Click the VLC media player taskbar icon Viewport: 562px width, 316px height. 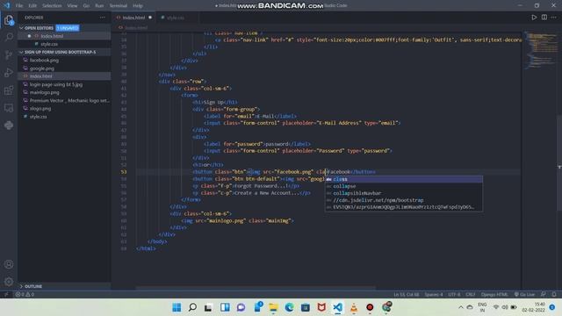coord(354,307)
